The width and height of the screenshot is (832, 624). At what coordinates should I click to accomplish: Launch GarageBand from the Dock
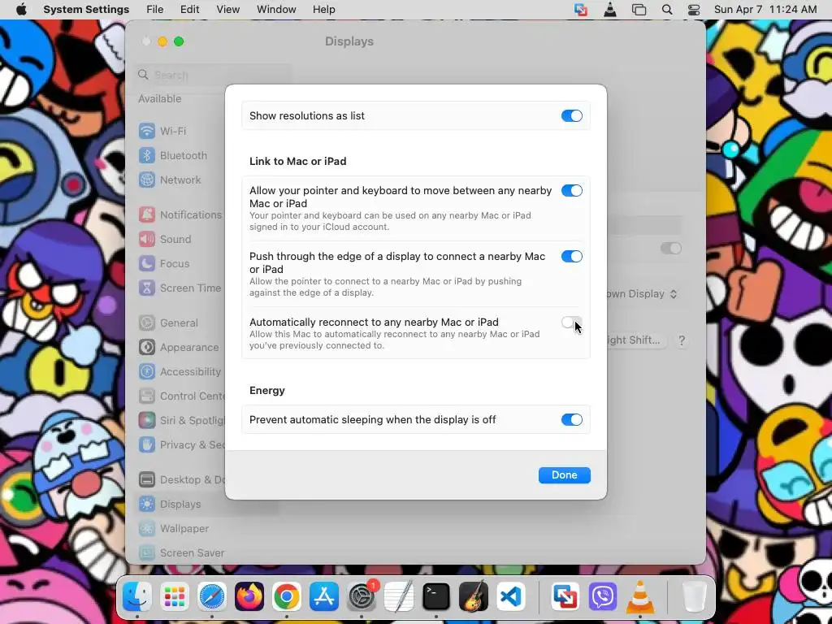point(474,597)
